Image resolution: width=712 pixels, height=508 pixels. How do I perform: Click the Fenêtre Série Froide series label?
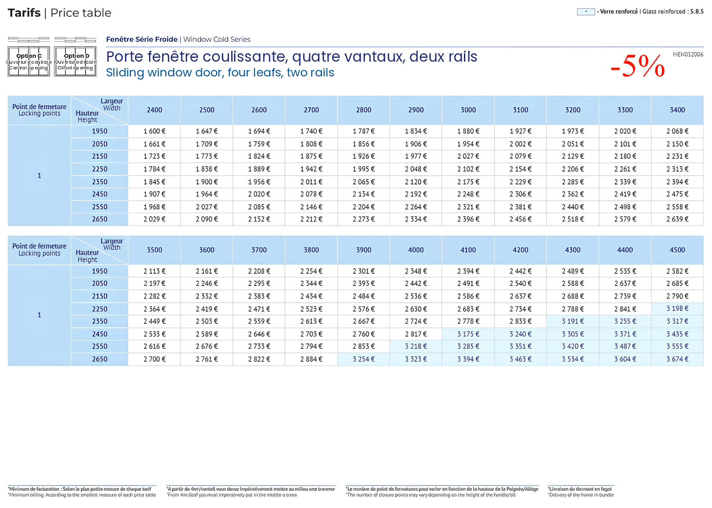142,39
